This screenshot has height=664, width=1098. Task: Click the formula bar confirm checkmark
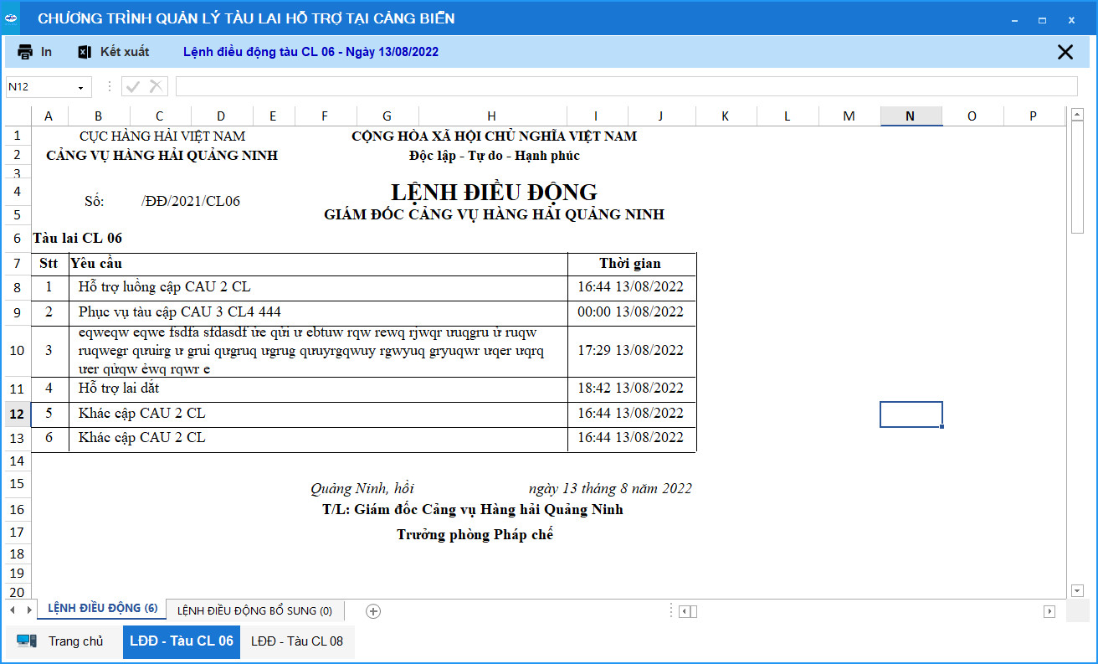coord(132,86)
